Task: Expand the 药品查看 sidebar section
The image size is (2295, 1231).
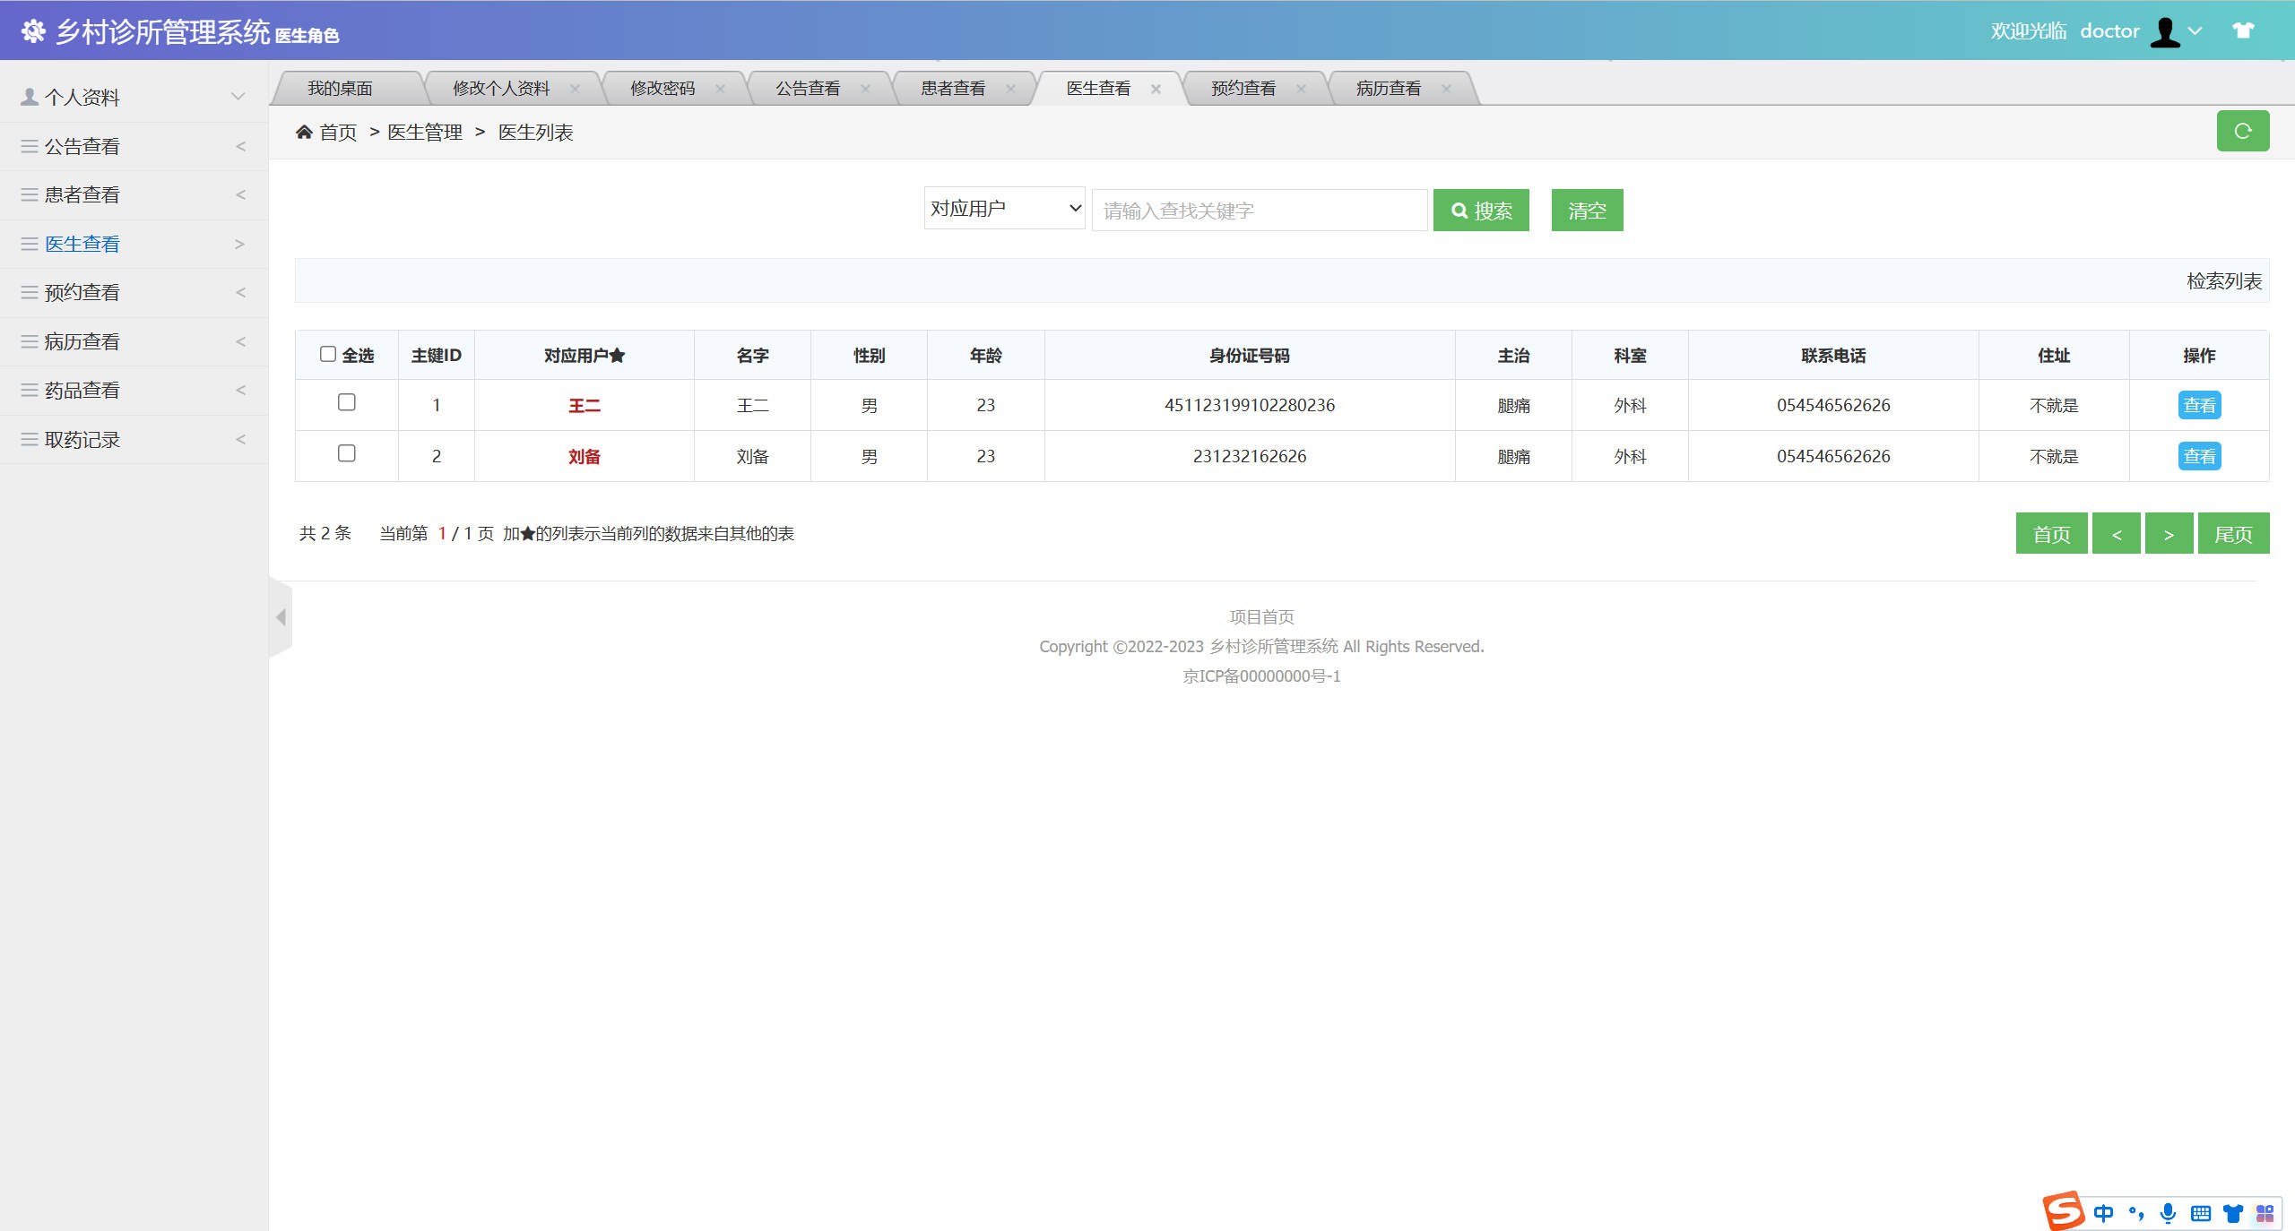Action: click(x=134, y=390)
